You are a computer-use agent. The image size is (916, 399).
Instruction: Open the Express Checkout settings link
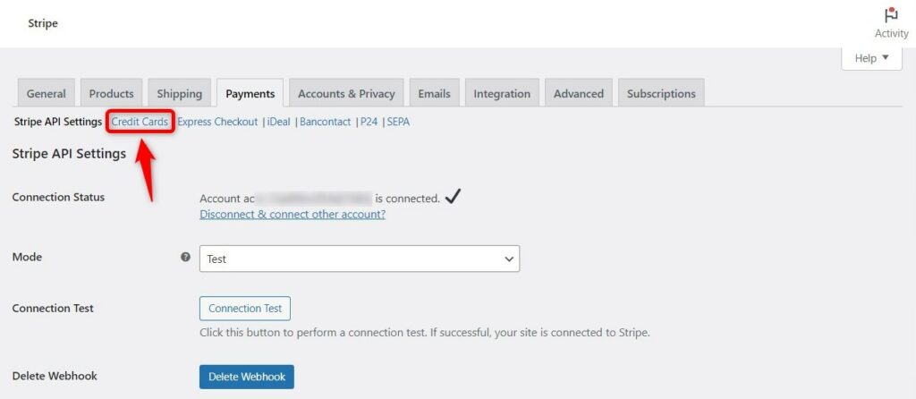[x=217, y=122]
